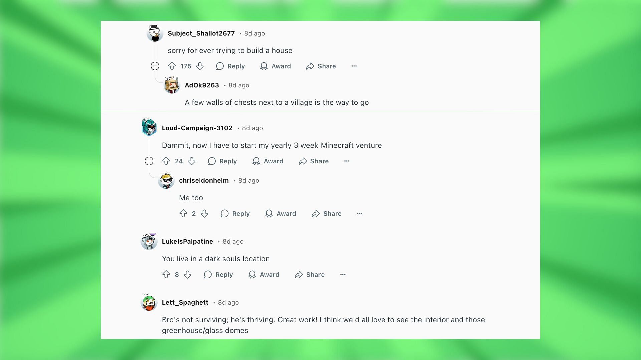Viewport: 641px width, 360px height.
Task: Click Reply on chriseldonhelm's comment
Action: tap(235, 214)
